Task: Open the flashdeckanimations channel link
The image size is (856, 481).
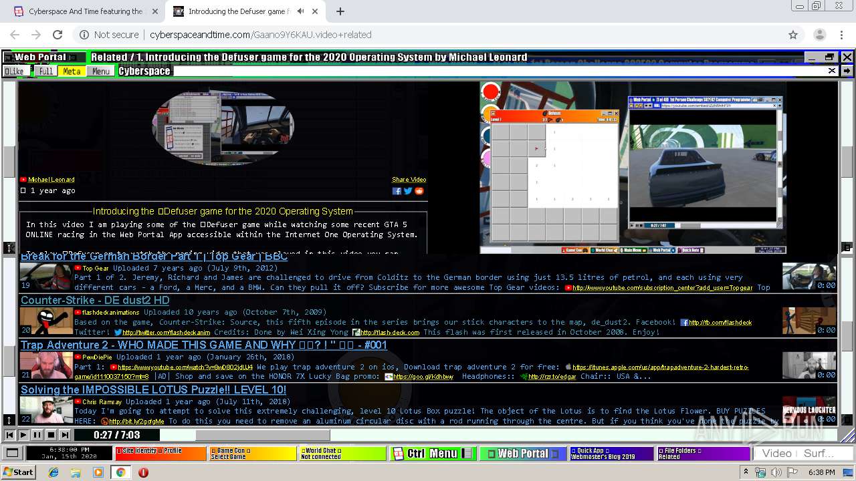Action: click(111, 313)
